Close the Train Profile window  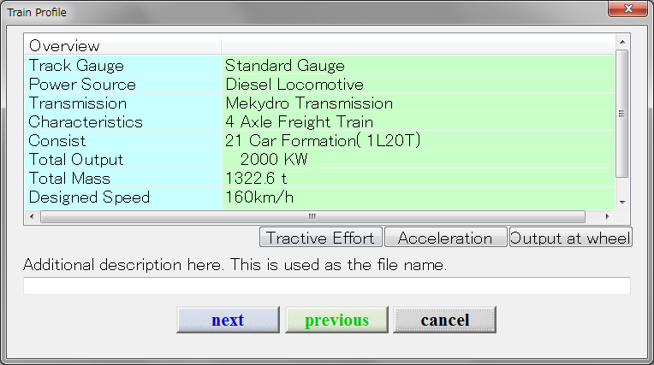click(x=627, y=9)
